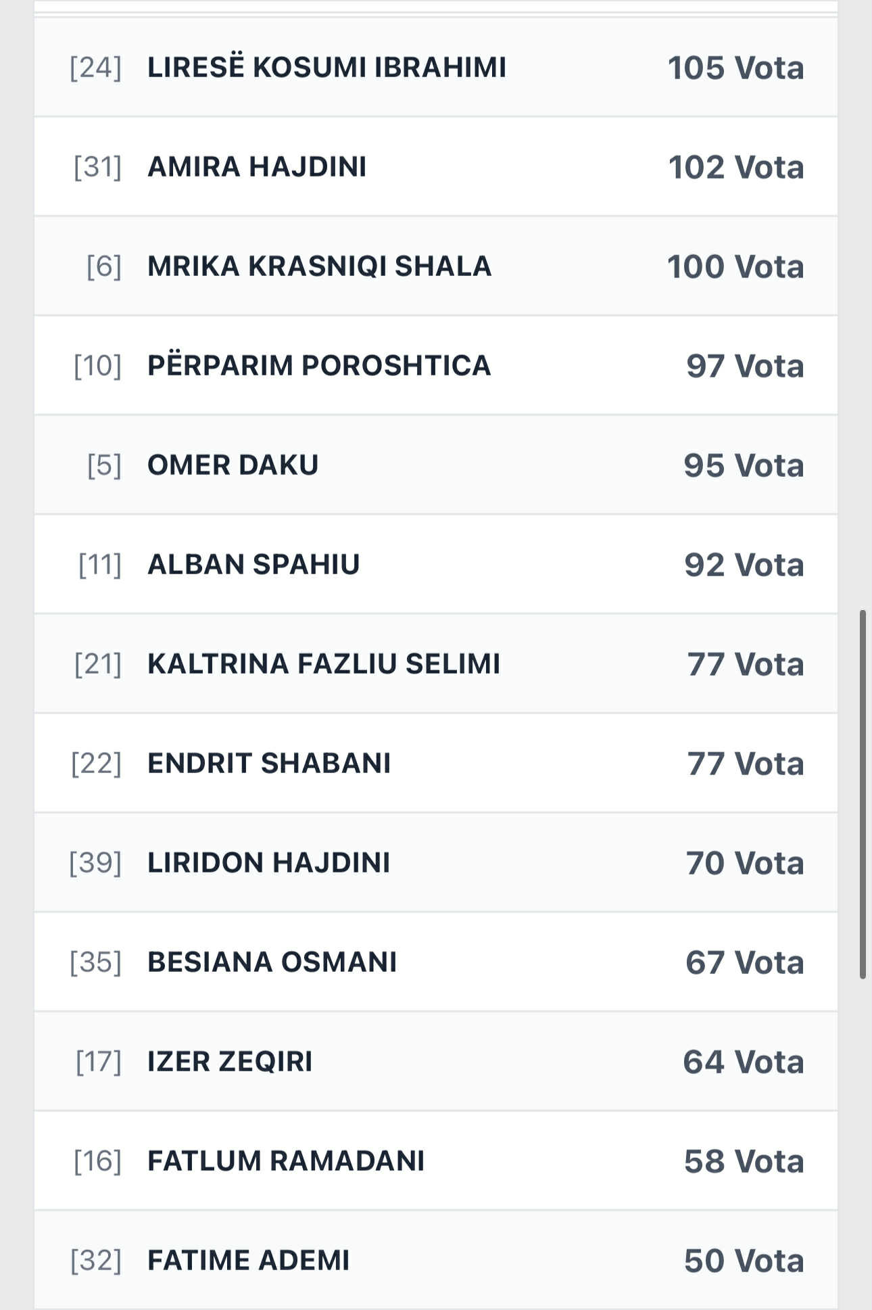This screenshot has height=1310, width=872.
Task: Click the Izer Zeqiri row
Action: click(230, 1061)
